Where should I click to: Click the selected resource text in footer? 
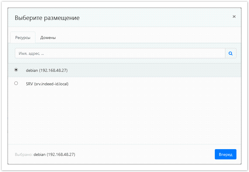coord(54,154)
